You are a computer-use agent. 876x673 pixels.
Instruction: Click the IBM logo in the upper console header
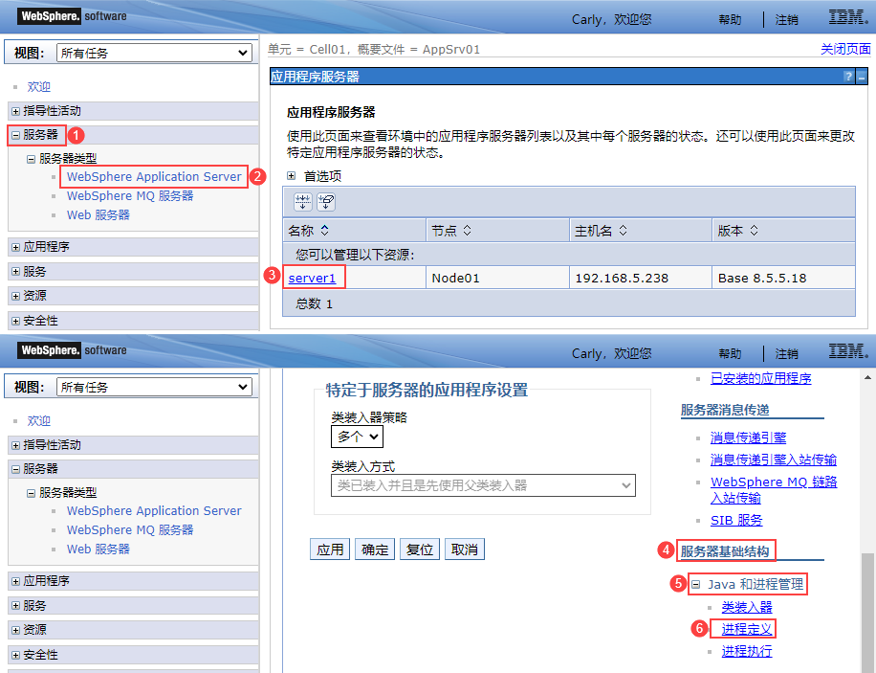pos(848,17)
